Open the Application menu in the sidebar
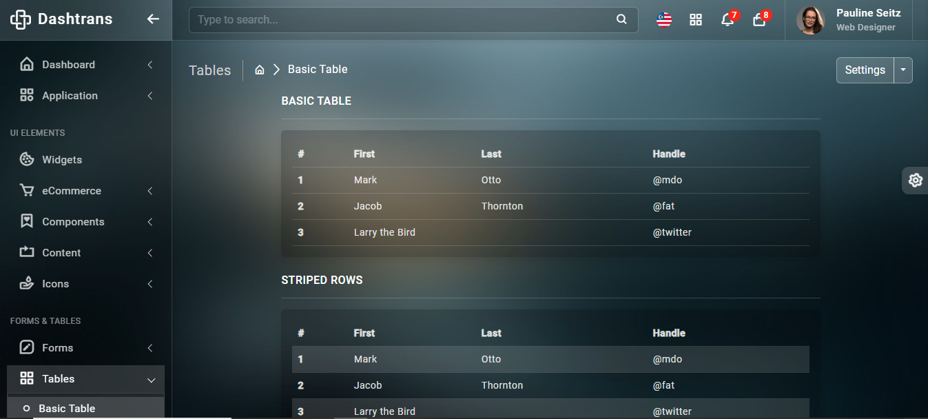The width and height of the screenshot is (928, 419). tap(69, 95)
